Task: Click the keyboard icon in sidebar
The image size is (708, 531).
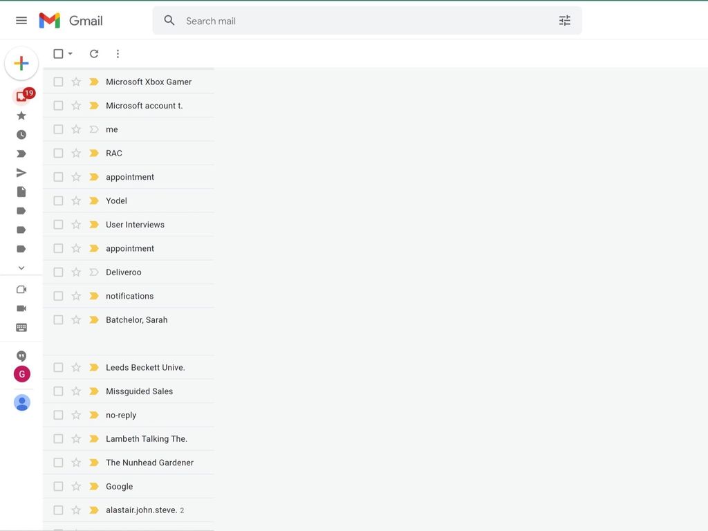Action: tap(21, 327)
